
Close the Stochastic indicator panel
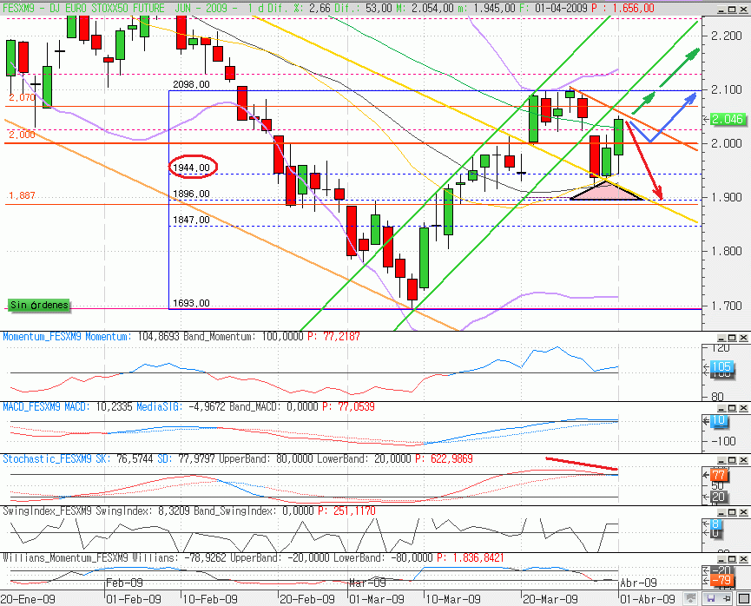coord(743,460)
